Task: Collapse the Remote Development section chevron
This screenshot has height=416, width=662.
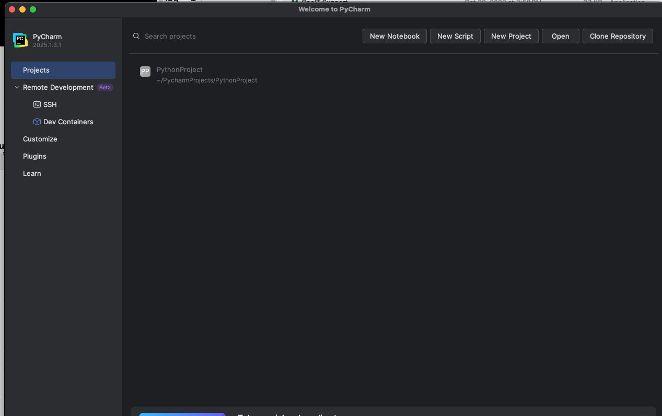Action: (x=17, y=87)
